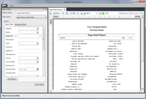The height and width of the screenshot is (99, 146).
Task: Pin the Report Filter panel
Action: click(x=46, y=9)
